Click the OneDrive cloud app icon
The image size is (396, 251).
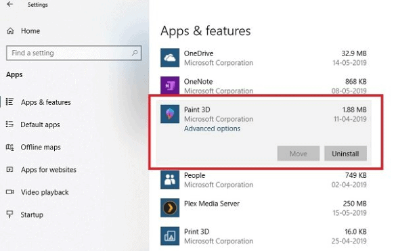[x=170, y=58]
